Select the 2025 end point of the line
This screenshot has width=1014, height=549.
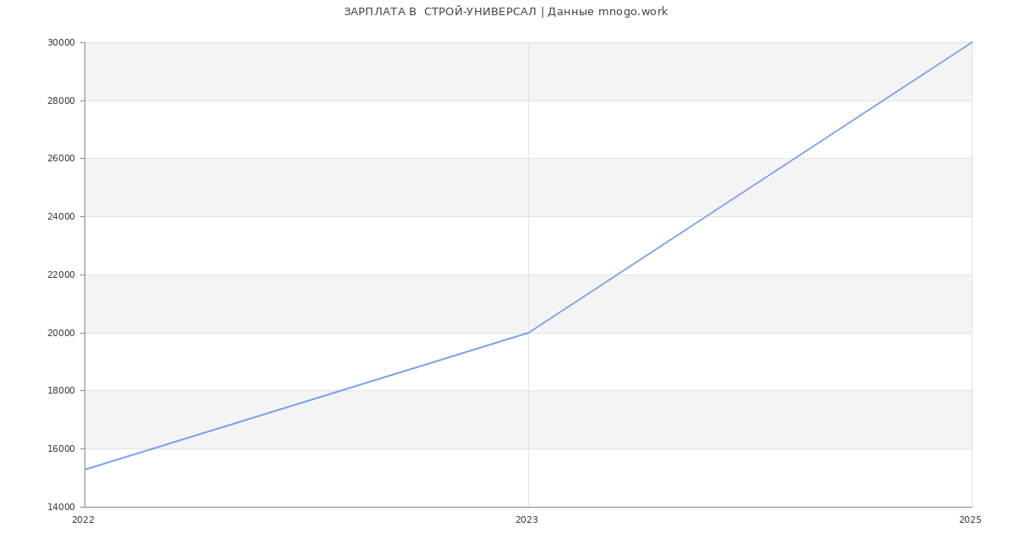tap(972, 42)
